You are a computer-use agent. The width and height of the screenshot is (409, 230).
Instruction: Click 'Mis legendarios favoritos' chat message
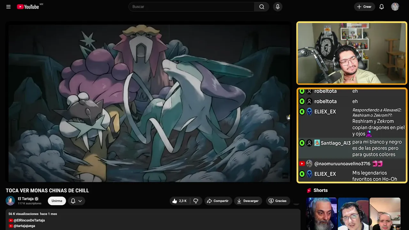pyautogui.click(x=374, y=176)
